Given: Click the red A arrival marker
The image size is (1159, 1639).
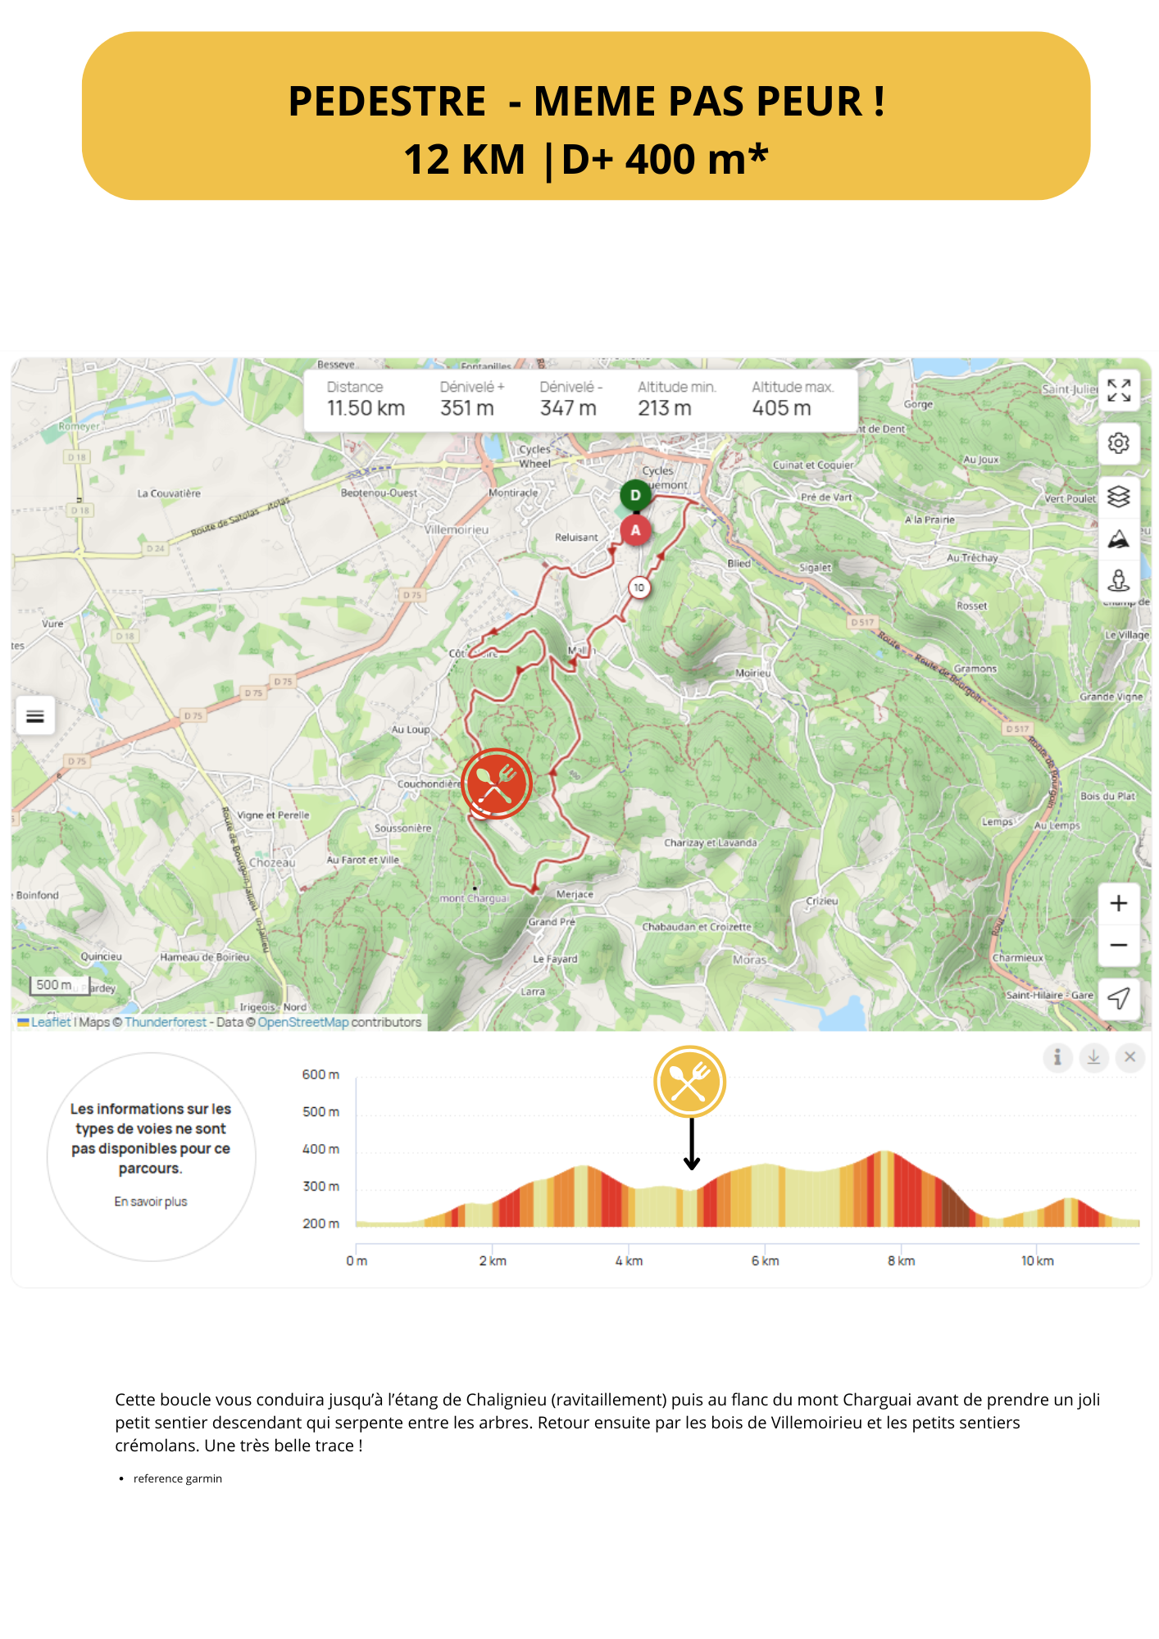Looking at the screenshot, I should pos(635,530).
